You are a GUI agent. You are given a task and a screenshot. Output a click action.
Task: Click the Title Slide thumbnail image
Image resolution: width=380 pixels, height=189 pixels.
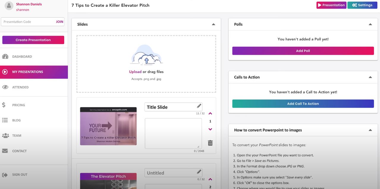[108, 126]
